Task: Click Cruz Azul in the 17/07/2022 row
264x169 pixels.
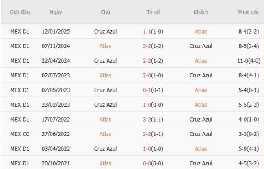Action: [201, 119]
